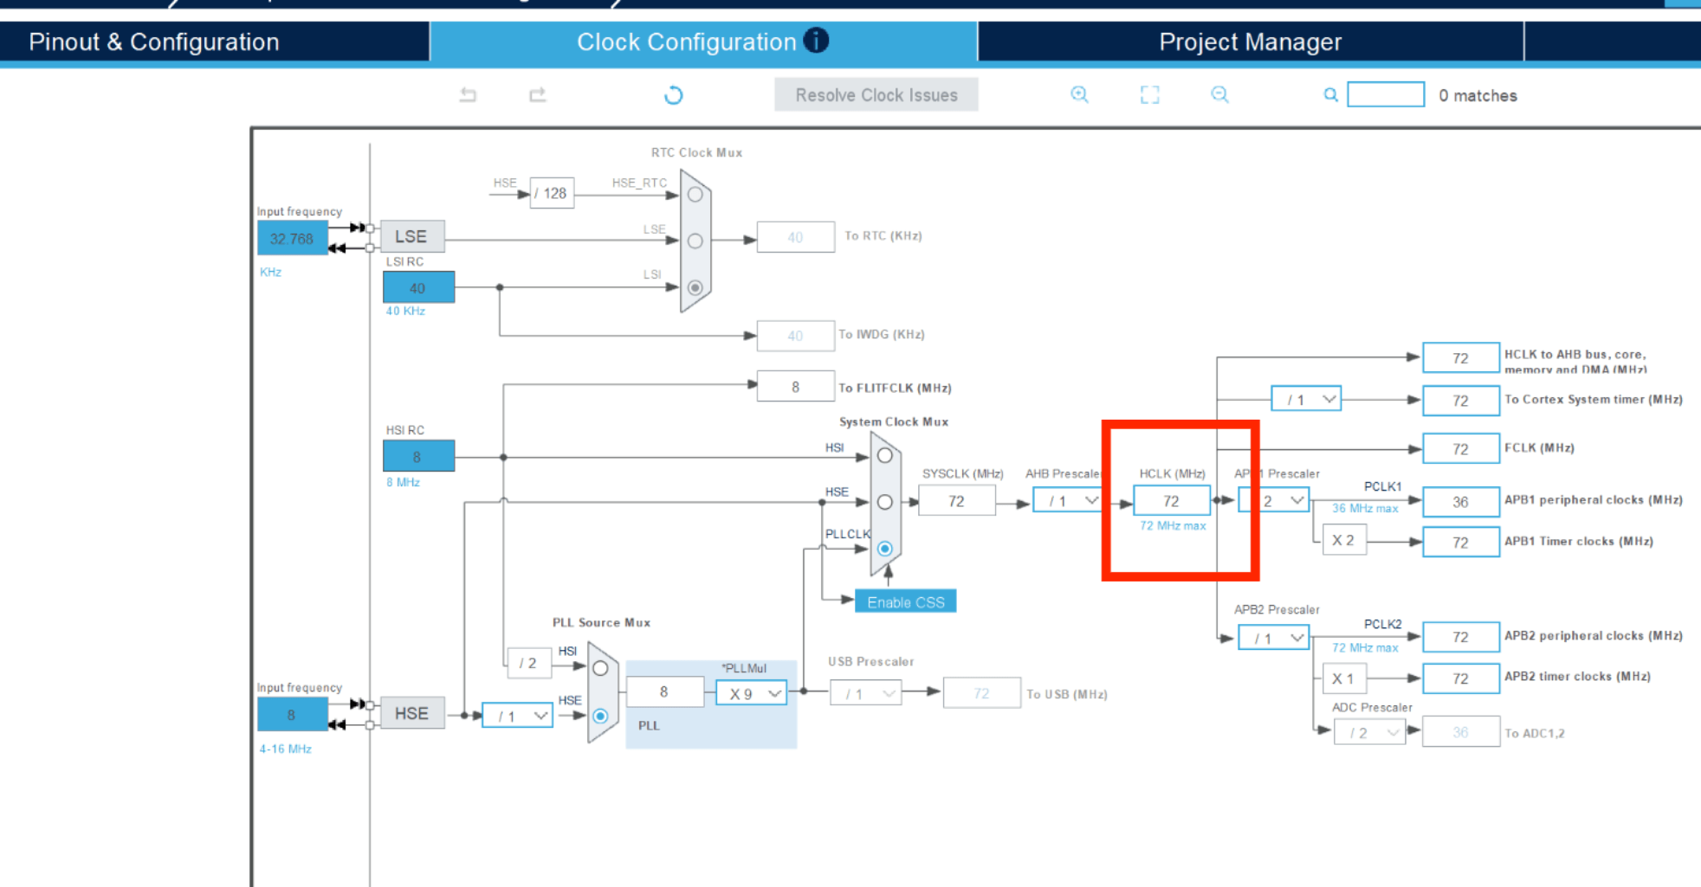Open the PLLMul X 9 dropdown
The width and height of the screenshot is (1701, 887).
[751, 693]
